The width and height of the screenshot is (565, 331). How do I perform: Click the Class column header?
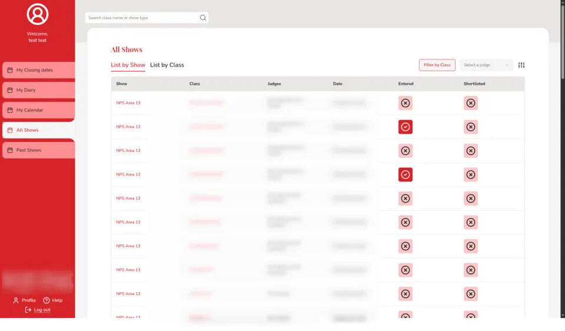click(195, 84)
